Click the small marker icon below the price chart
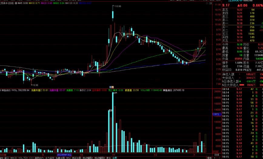Viewport: 263px width, 159px height. 112,87
